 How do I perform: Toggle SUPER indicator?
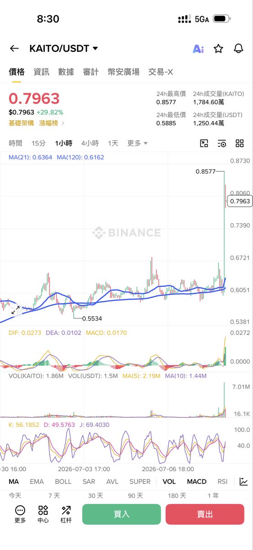pyautogui.click(x=140, y=482)
